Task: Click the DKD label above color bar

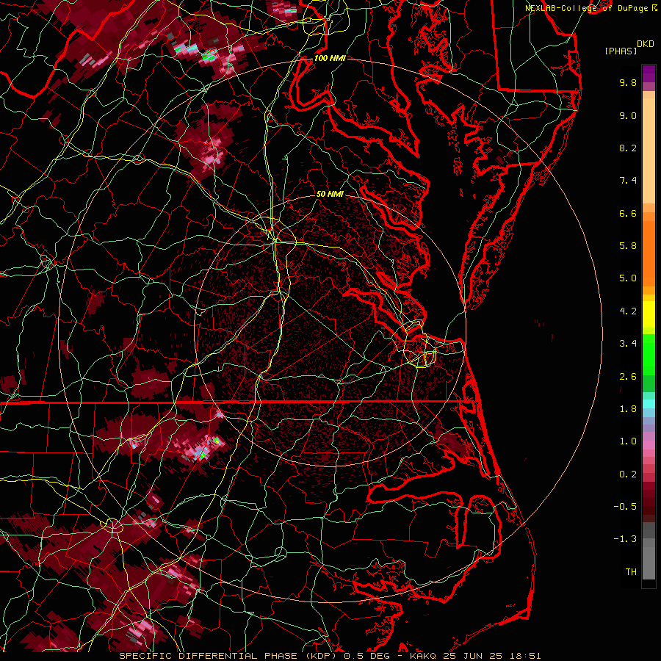Action: tap(646, 43)
